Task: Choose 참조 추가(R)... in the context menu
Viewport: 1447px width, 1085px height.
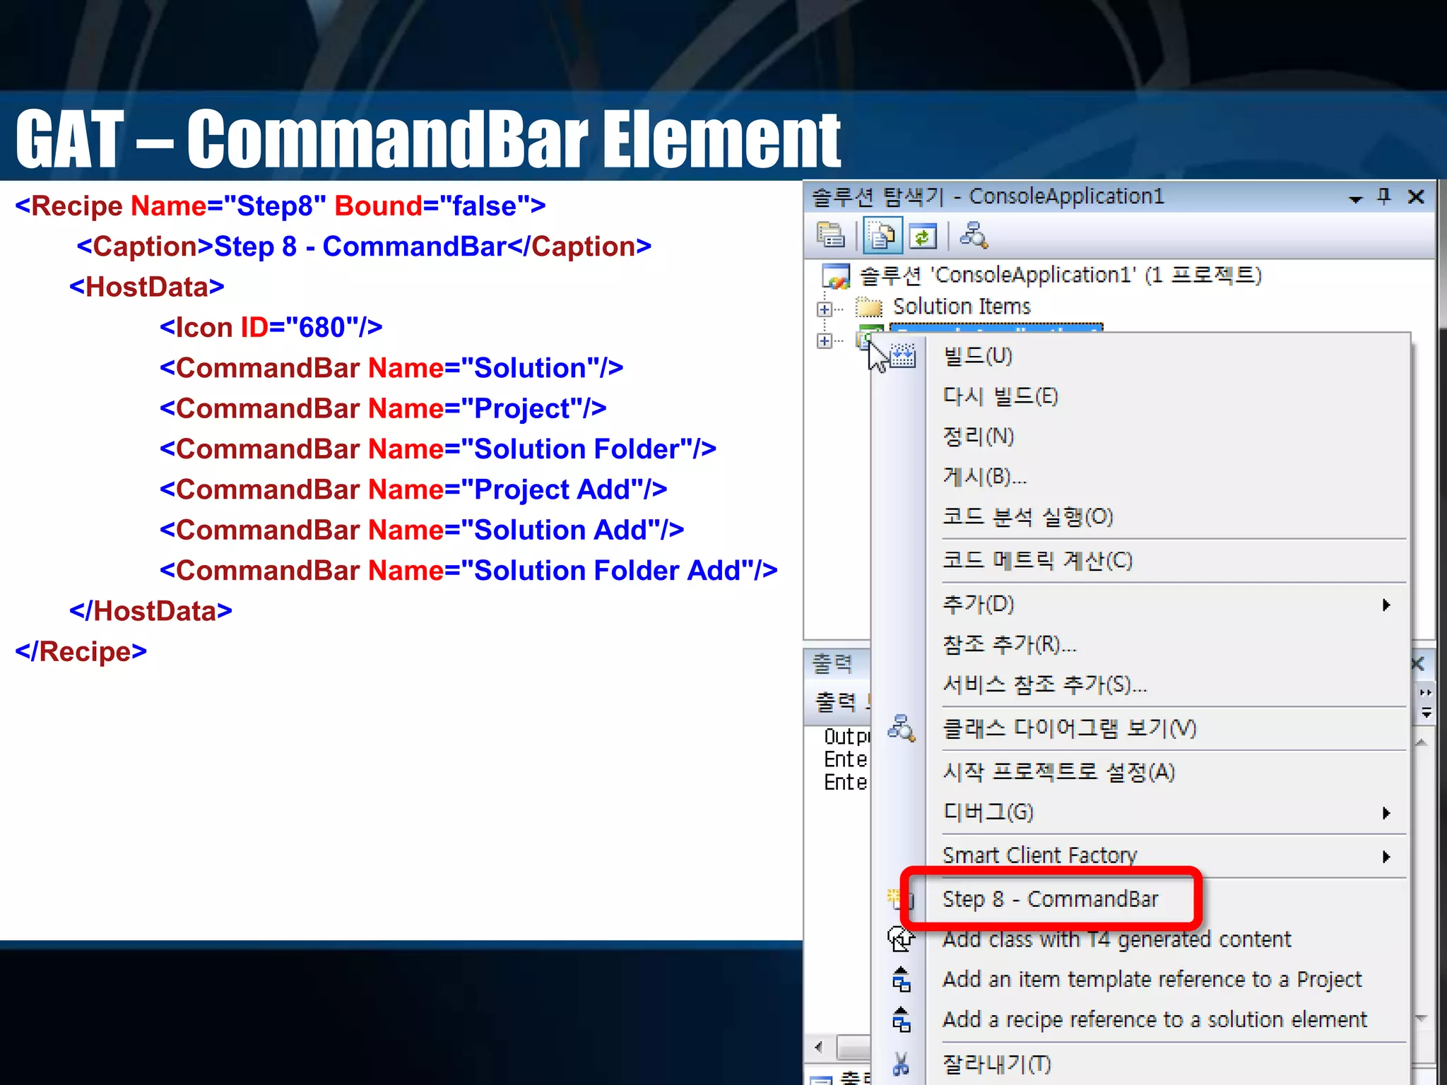Action: [1010, 644]
